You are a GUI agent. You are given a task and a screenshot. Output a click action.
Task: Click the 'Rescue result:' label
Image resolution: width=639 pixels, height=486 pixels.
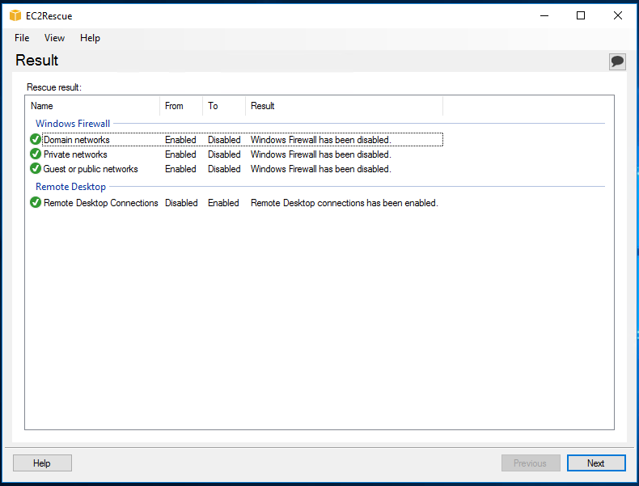click(x=54, y=87)
